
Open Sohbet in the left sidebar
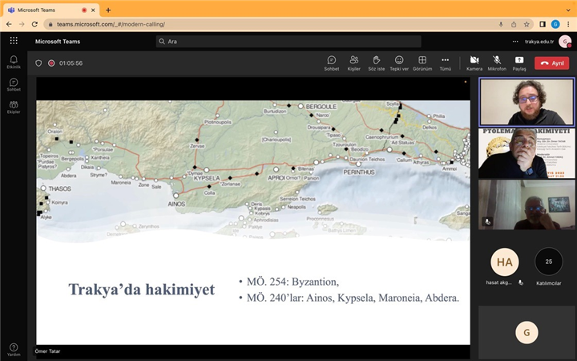[14, 84]
